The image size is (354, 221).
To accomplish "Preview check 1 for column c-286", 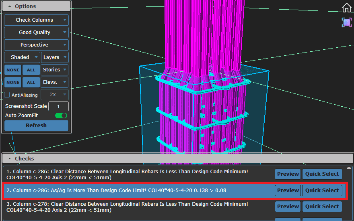I will click(288, 174).
